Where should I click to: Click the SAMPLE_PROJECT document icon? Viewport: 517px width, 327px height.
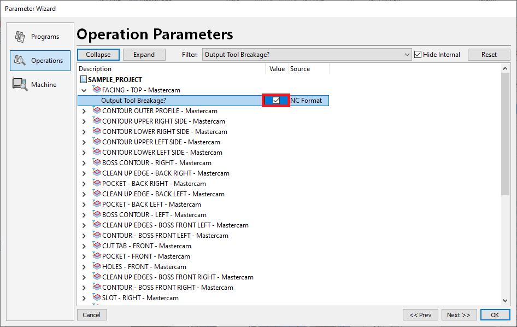click(x=84, y=80)
